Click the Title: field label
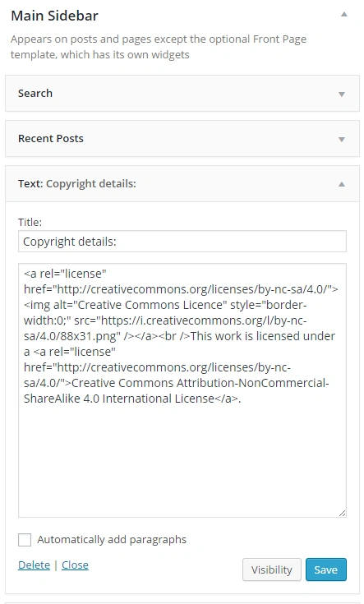 pyautogui.click(x=30, y=222)
